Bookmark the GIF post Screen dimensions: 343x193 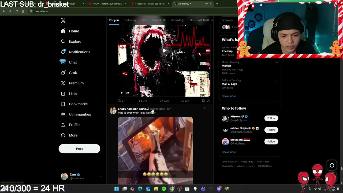tap(203, 101)
